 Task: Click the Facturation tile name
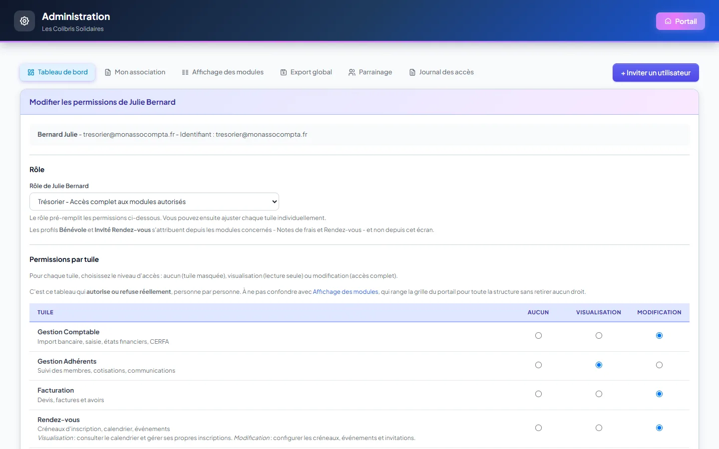tap(55, 391)
